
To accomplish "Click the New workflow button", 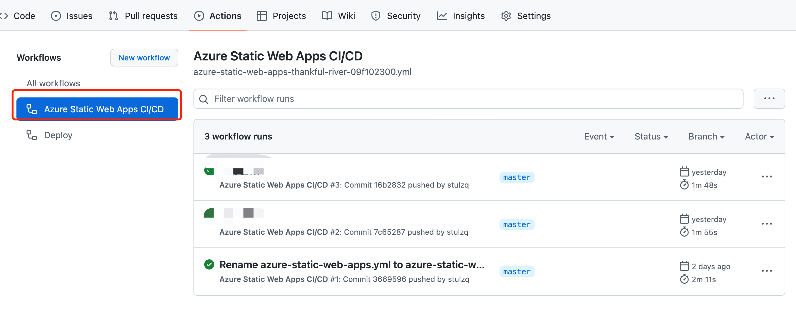I will [144, 58].
